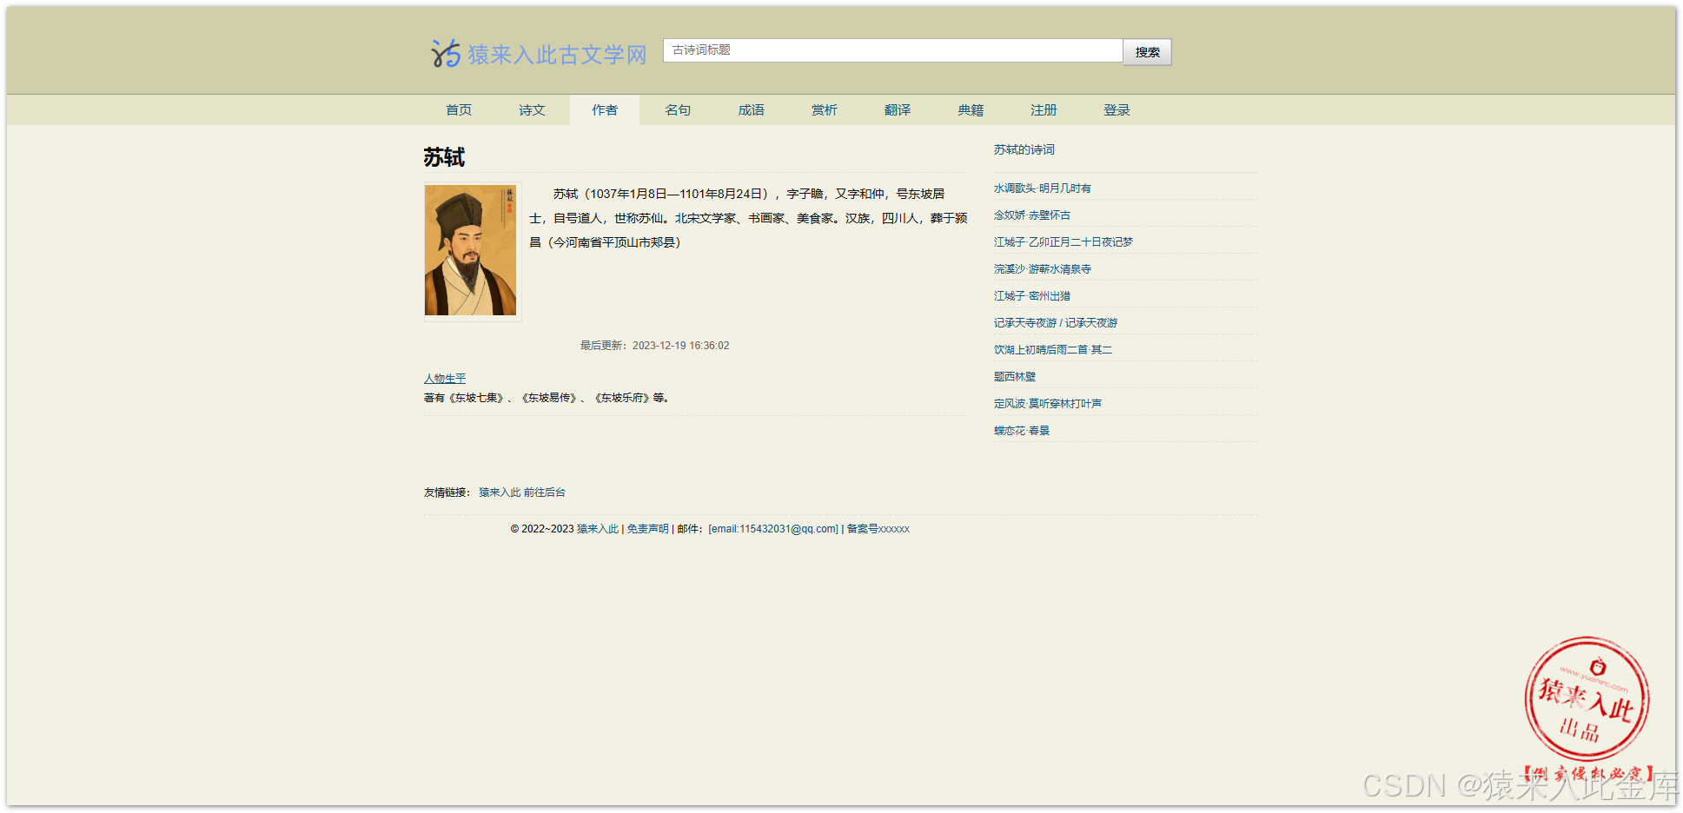This screenshot has height=813, width=1683.
Task: Click the 苏轼的诗词 sidebar heading
Action: coord(1024,150)
